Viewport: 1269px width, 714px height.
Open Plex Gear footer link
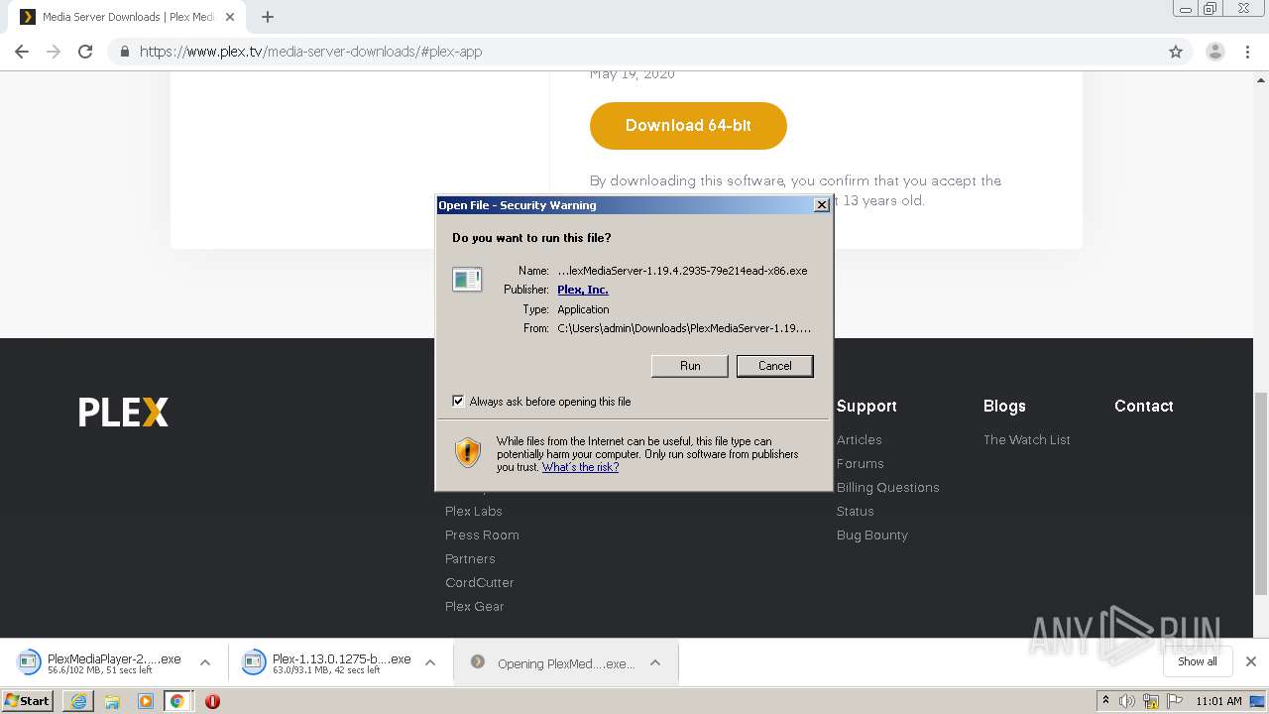click(475, 606)
